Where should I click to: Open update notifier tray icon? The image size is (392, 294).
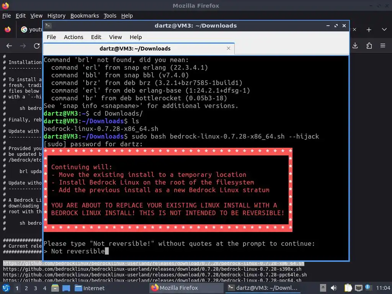[x=368, y=287]
